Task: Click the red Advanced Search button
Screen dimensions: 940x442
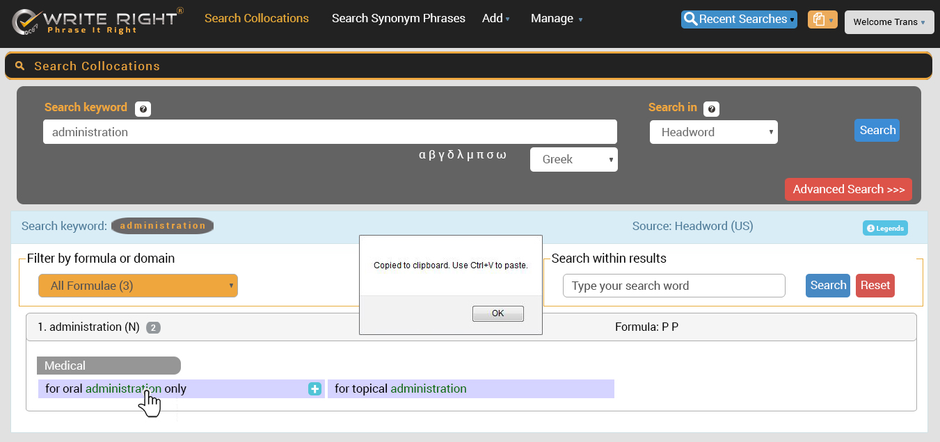Action: point(847,189)
